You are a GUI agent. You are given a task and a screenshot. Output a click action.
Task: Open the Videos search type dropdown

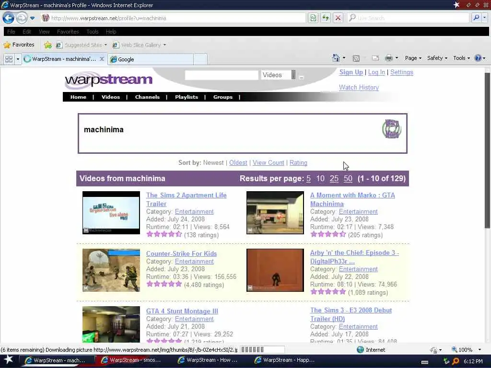[x=279, y=75]
